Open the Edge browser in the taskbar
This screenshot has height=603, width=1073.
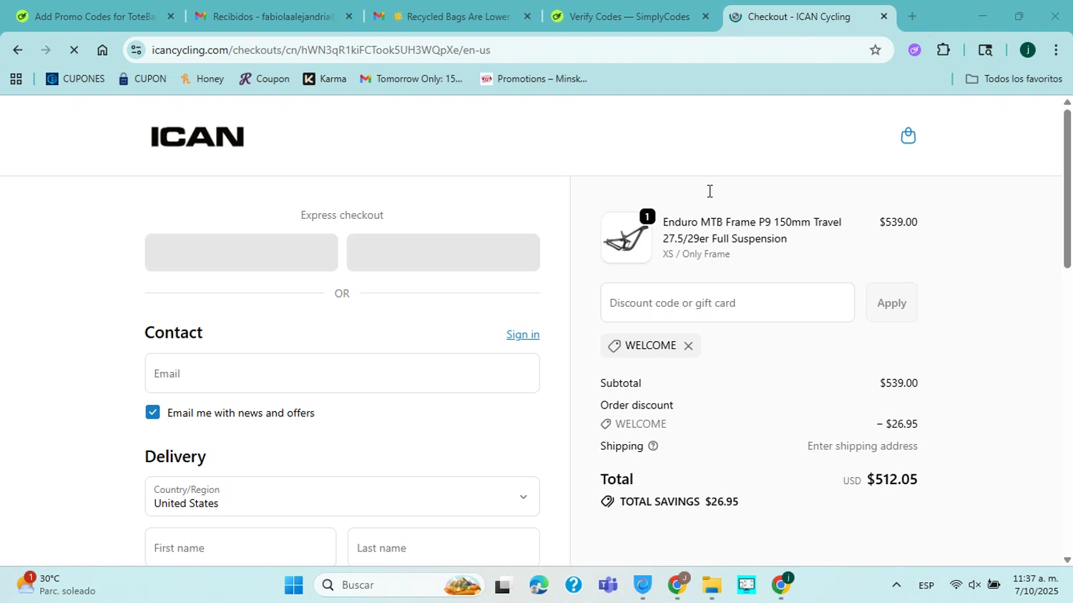coord(539,585)
